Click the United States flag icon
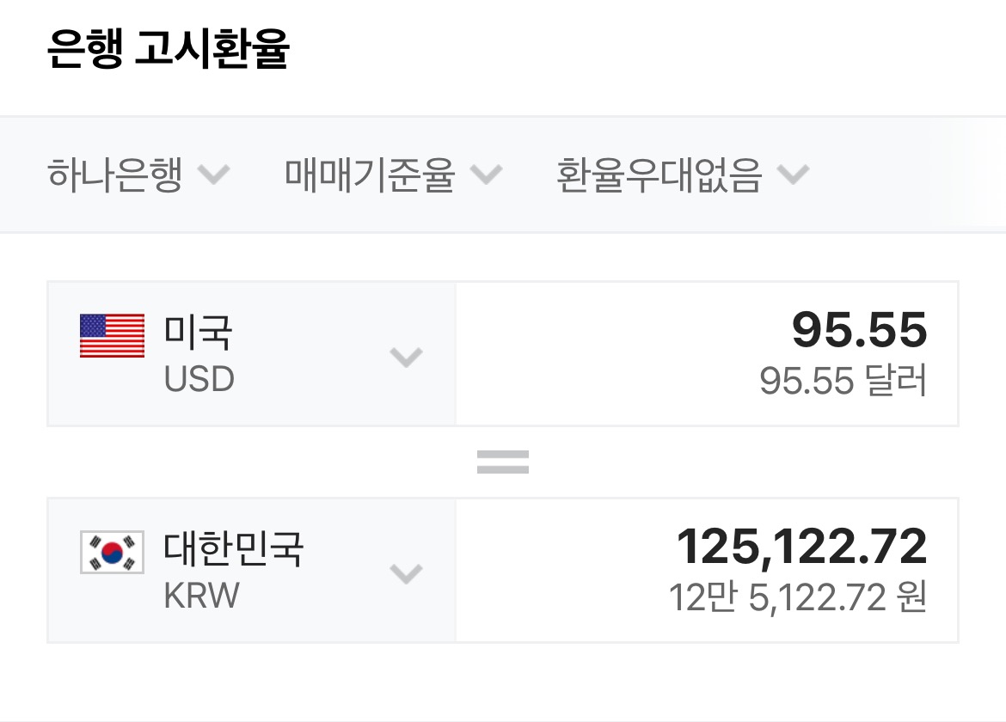1006x722 pixels. tap(112, 335)
